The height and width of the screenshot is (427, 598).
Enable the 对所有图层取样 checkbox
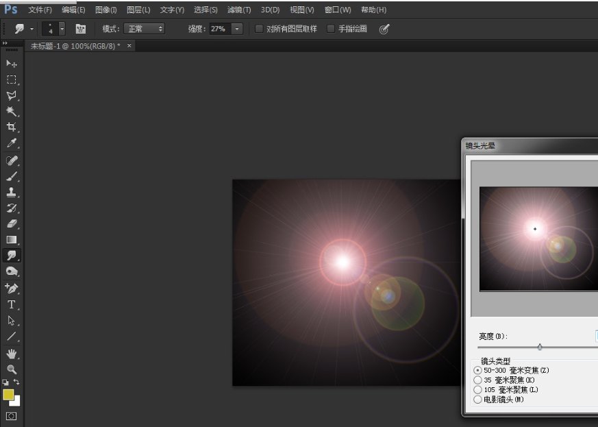coord(258,29)
